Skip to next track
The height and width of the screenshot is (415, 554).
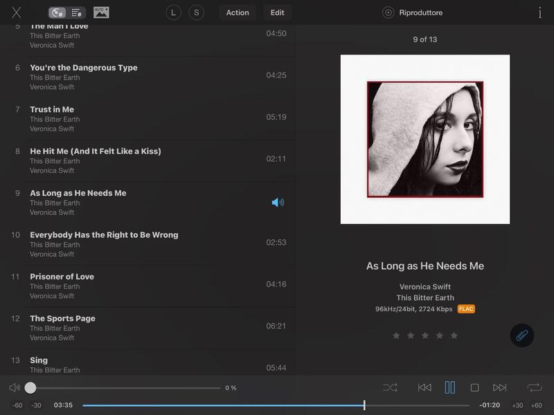(x=499, y=388)
